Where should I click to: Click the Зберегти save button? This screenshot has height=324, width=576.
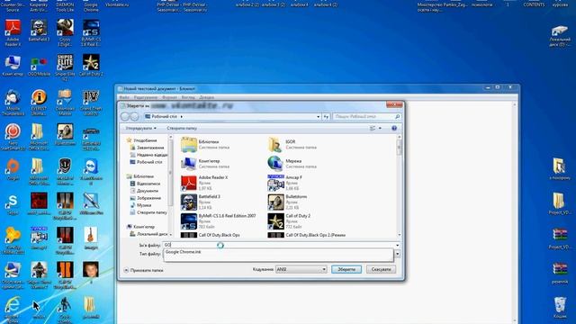pos(346,269)
